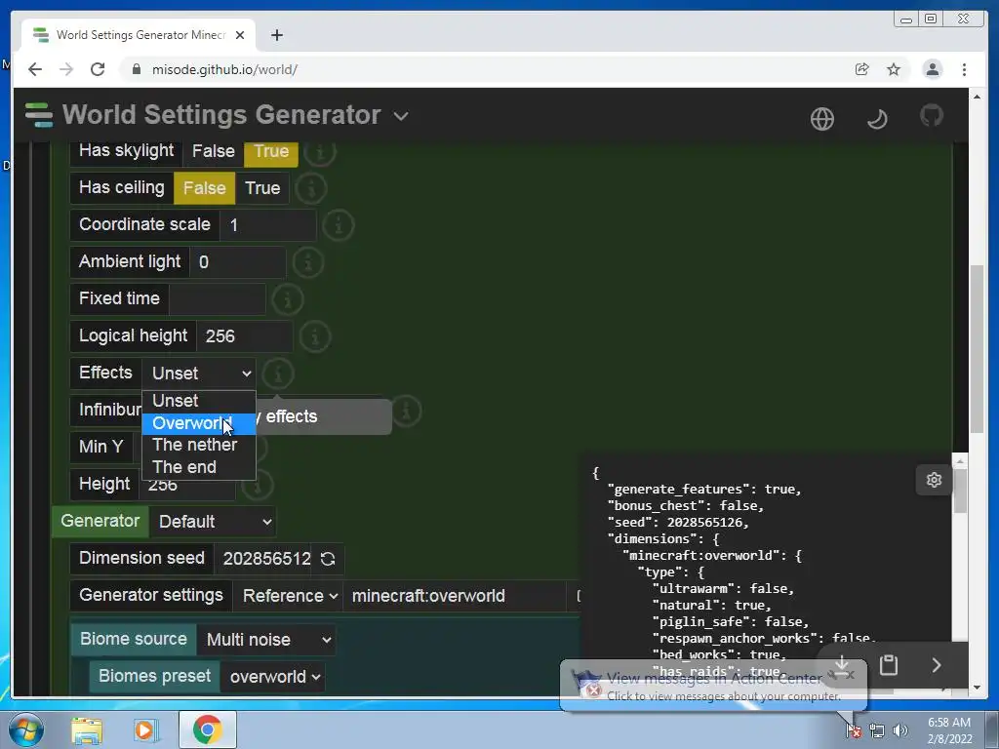Set Has ceiling to True

point(262,188)
